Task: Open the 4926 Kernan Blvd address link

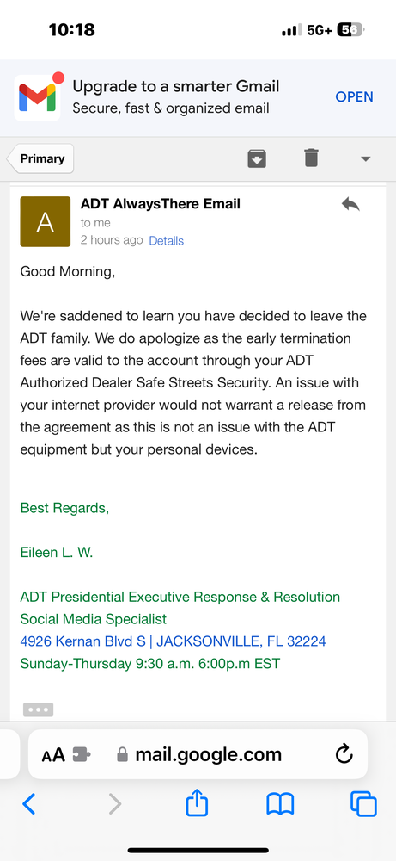Action: [173, 641]
